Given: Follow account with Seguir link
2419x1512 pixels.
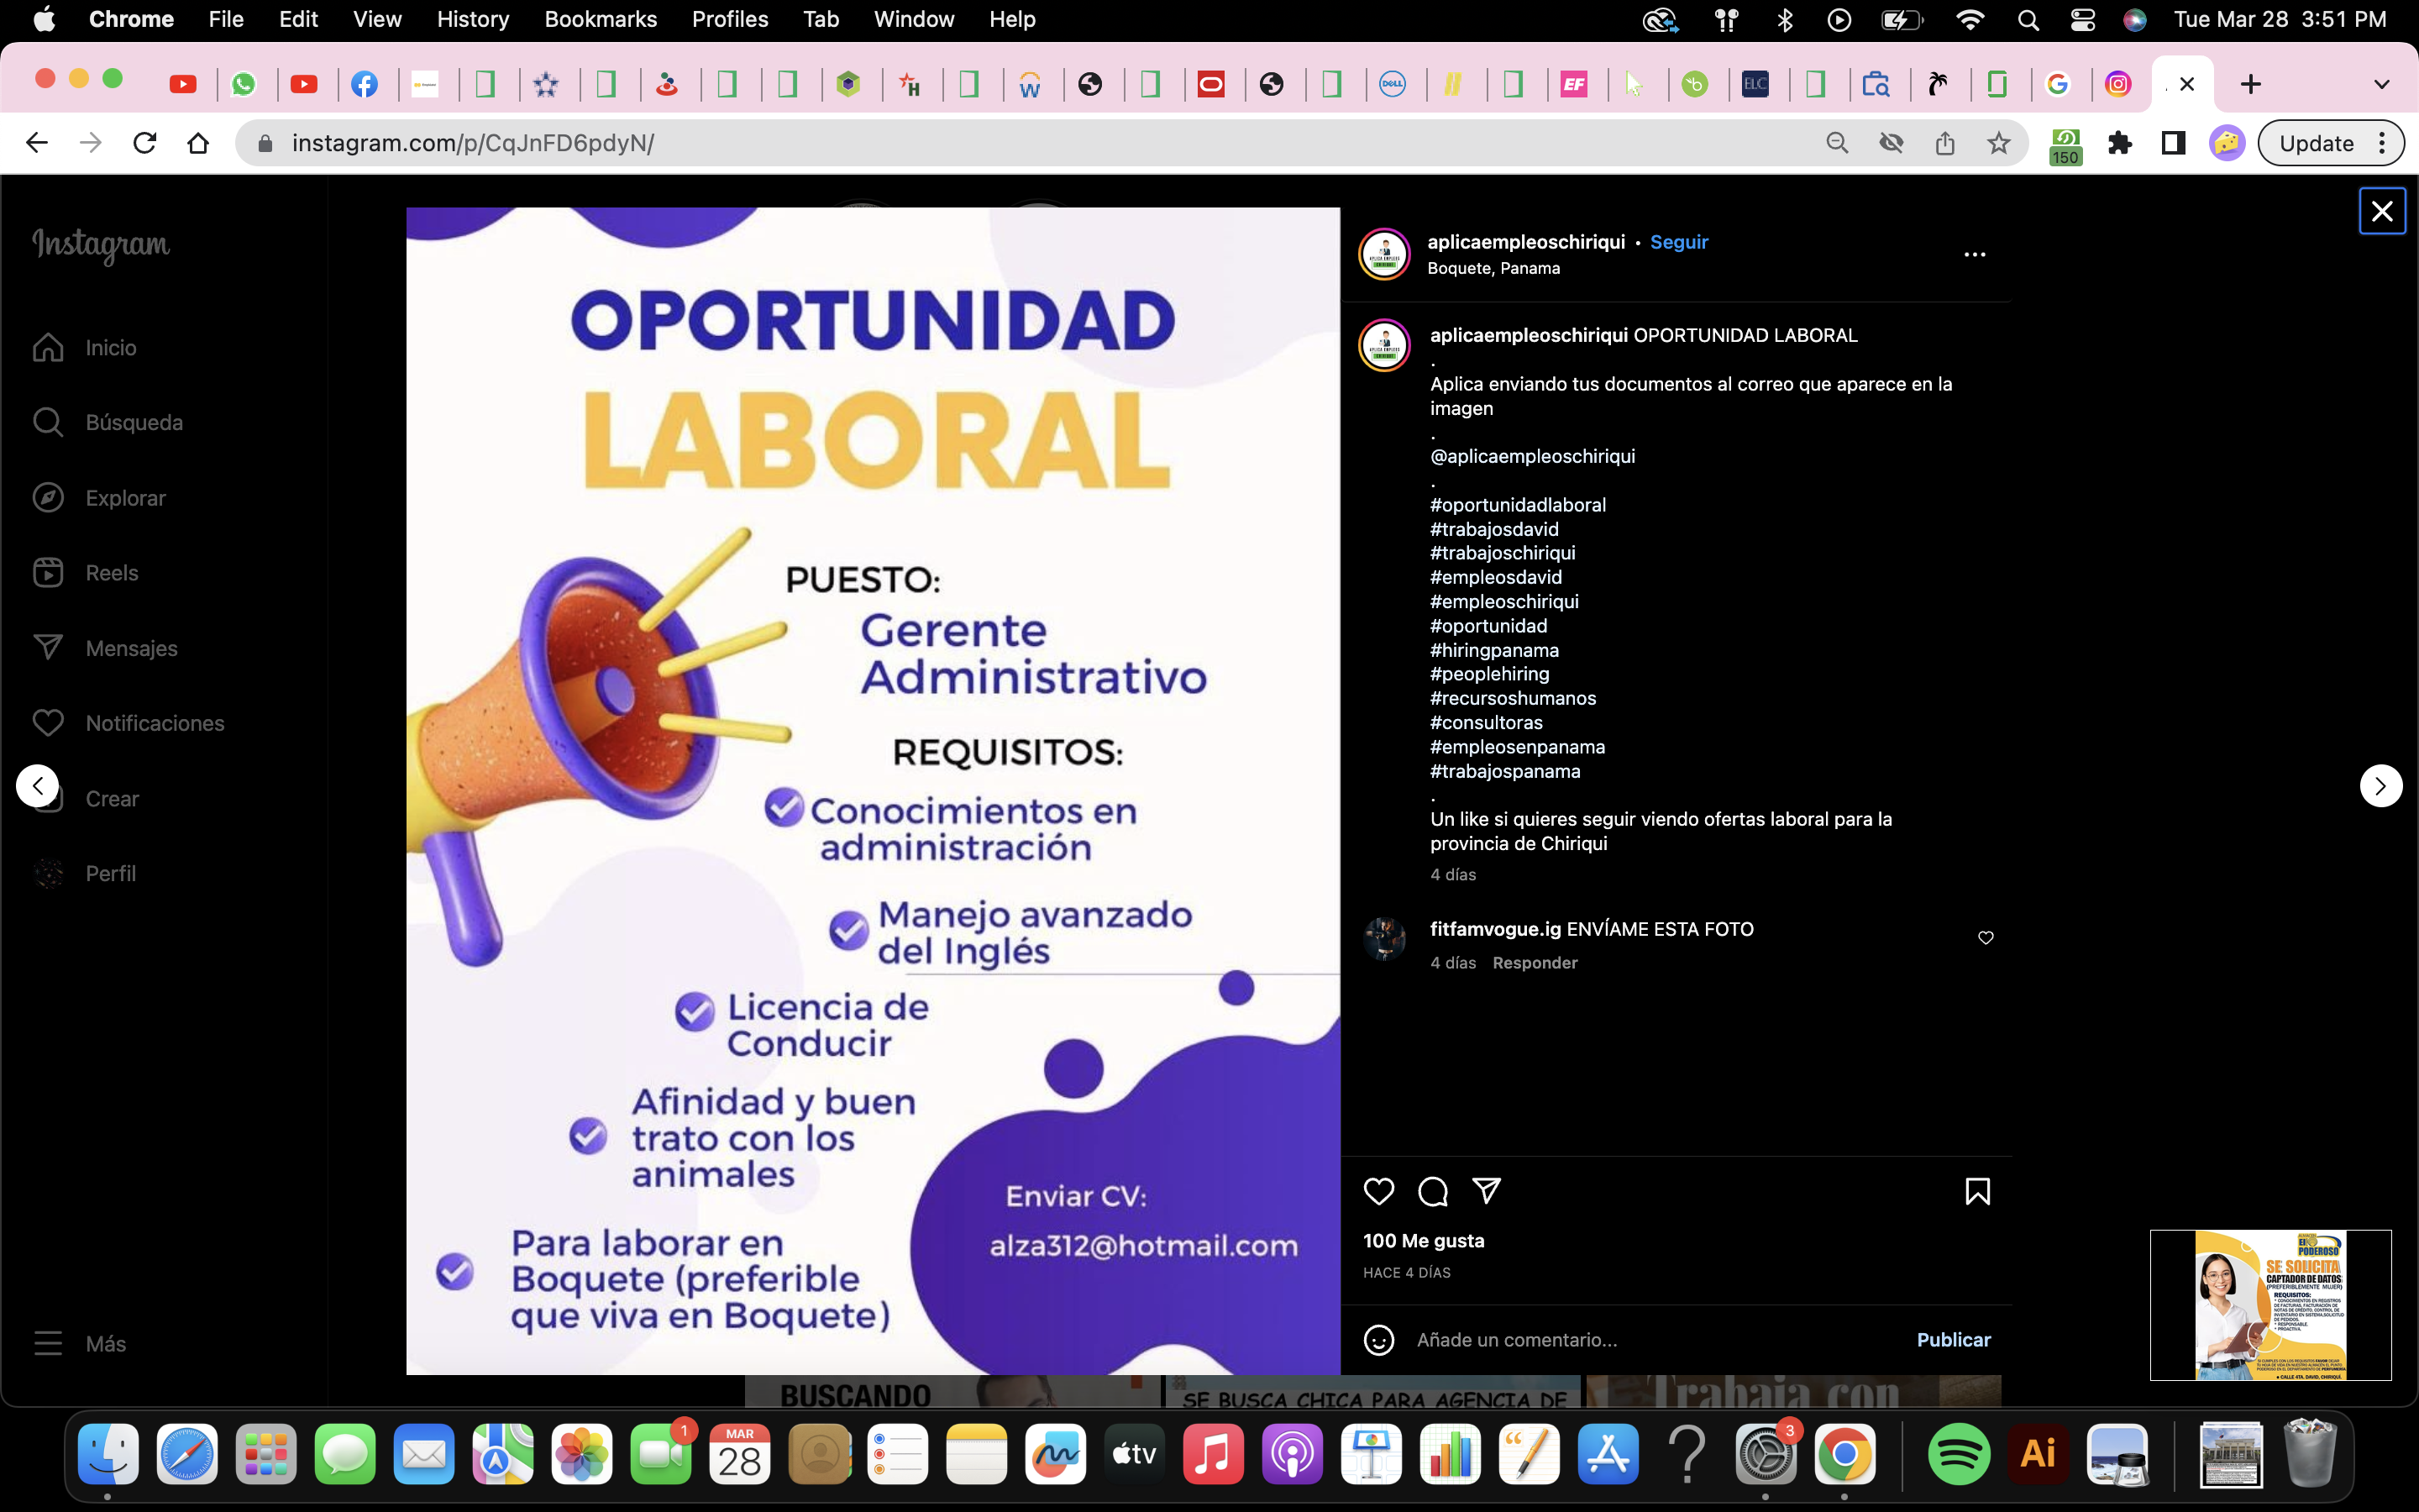Looking at the screenshot, I should click(x=1678, y=242).
